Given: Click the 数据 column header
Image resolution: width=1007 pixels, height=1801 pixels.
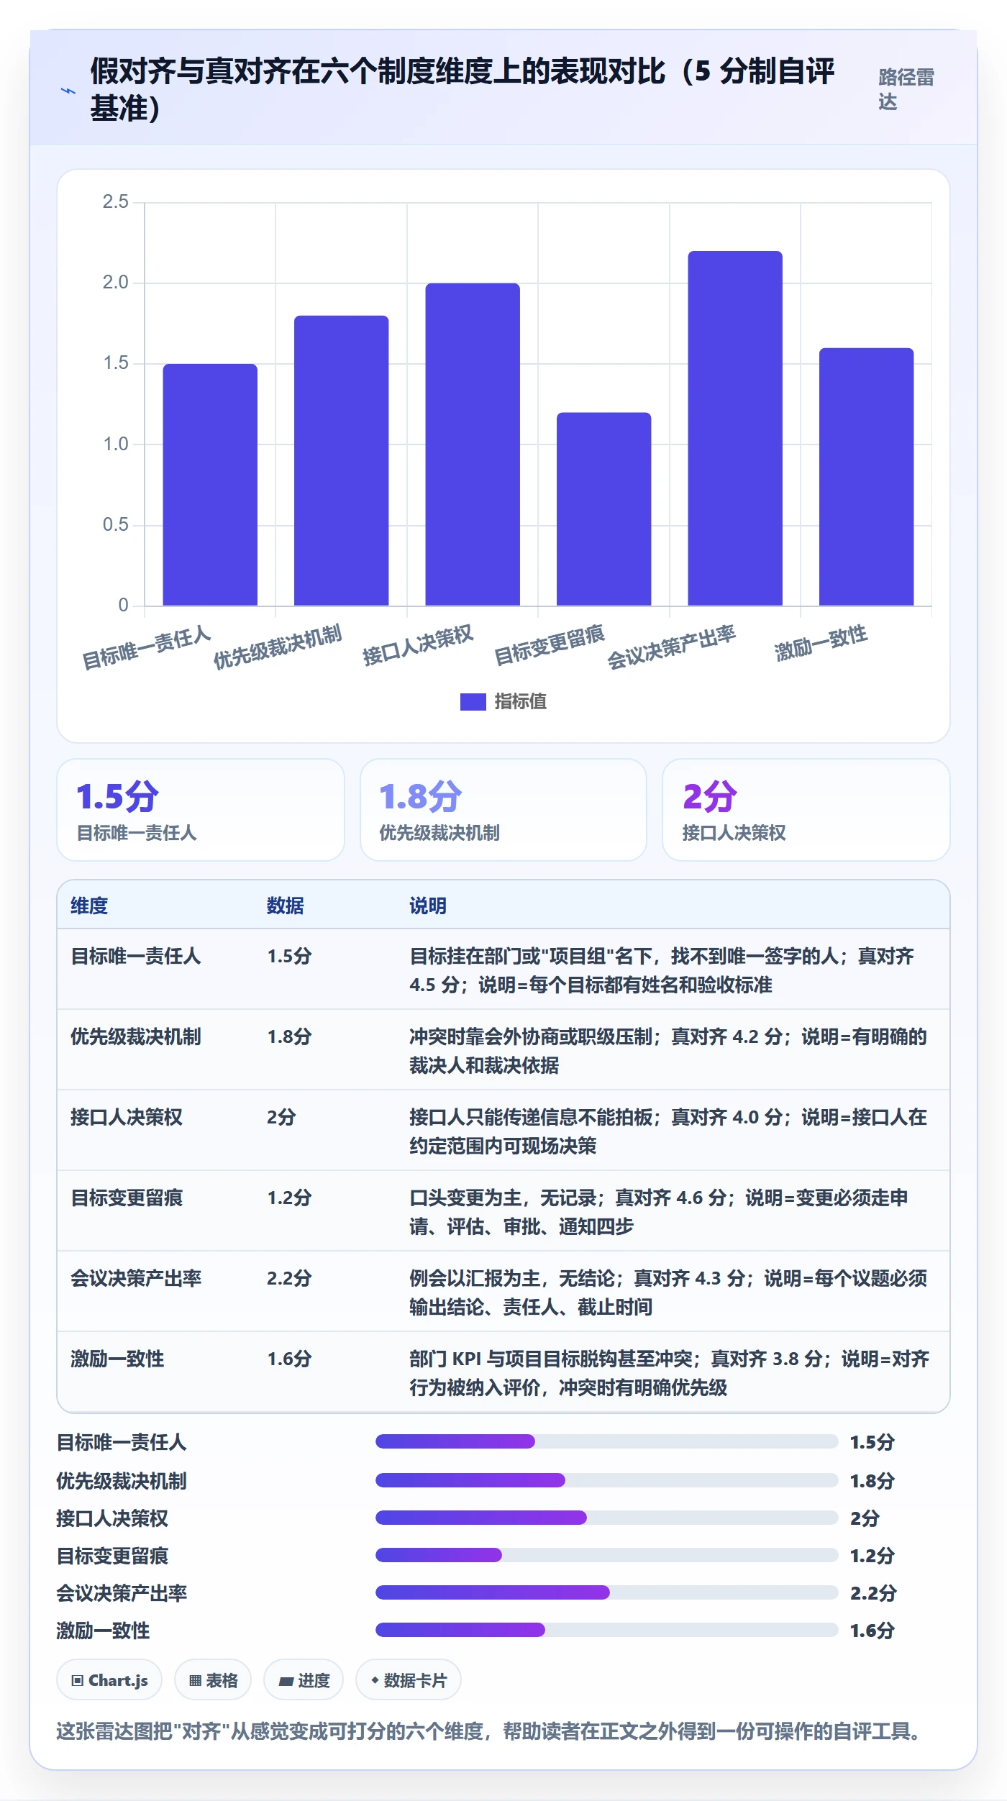Looking at the screenshot, I should tap(286, 906).
